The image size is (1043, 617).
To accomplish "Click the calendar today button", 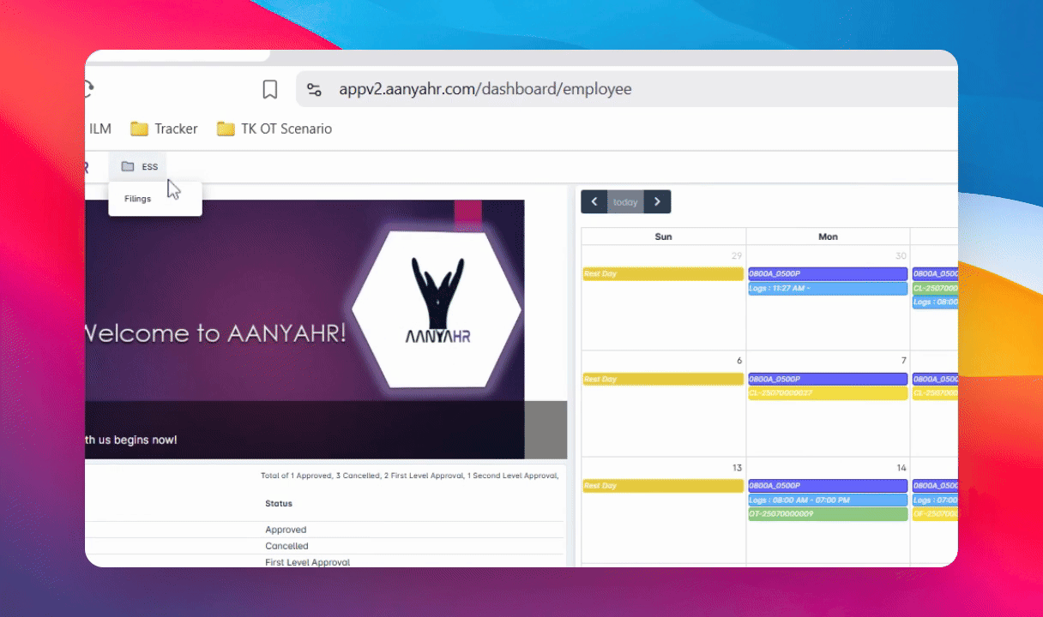I will click(625, 202).
